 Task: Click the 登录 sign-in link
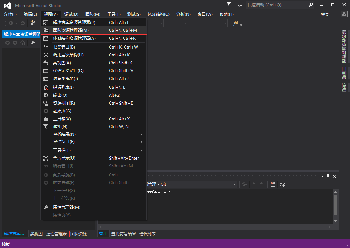(x=325, y=14)
